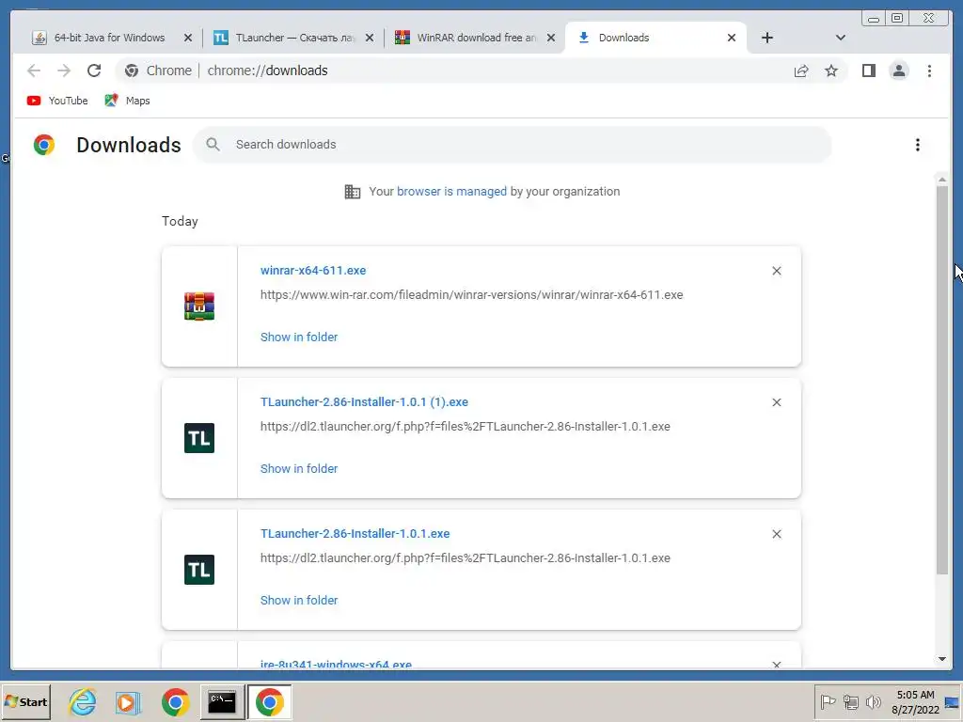The height and width of the screenshot is (722, 963).
Task: Switch to the TLauncher tab
Action: click(x=294, y=38)
